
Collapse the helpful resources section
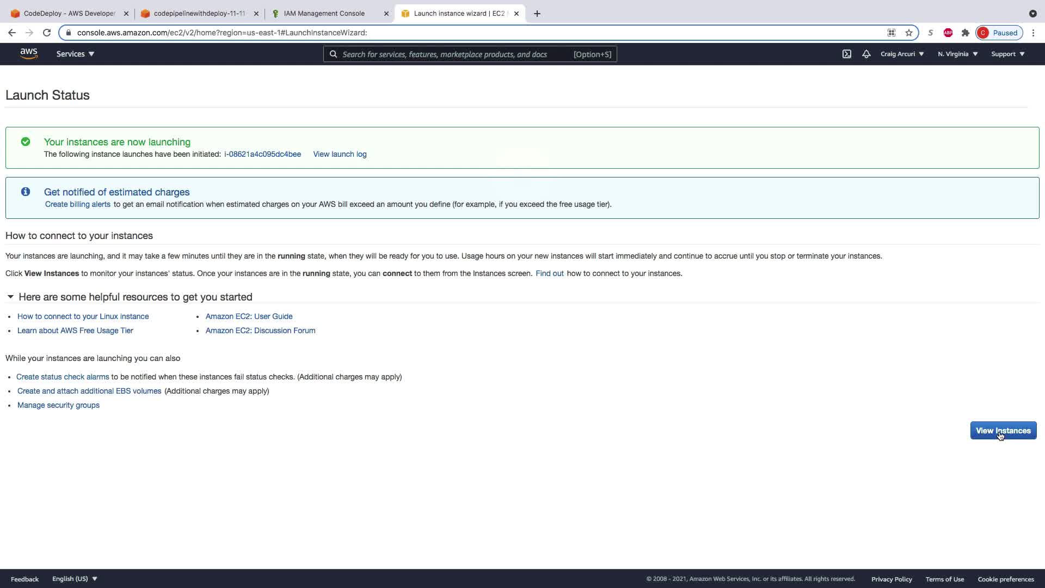(x=10, y=297)
